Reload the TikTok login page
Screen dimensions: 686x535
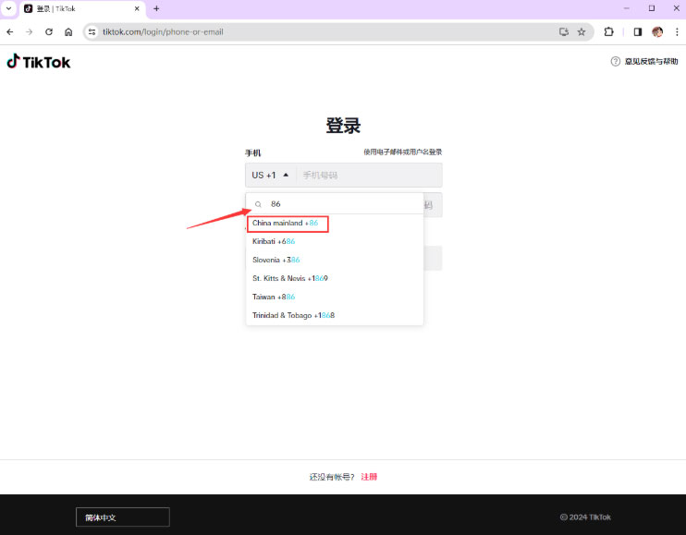point(49,32)
